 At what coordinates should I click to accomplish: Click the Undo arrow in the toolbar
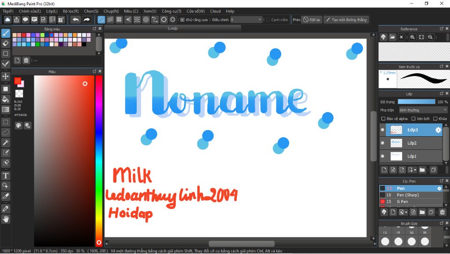coord(76,20)
